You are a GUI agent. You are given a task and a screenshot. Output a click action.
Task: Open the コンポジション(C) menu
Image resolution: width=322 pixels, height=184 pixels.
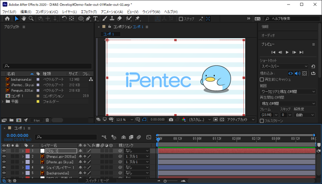(47, 12)
